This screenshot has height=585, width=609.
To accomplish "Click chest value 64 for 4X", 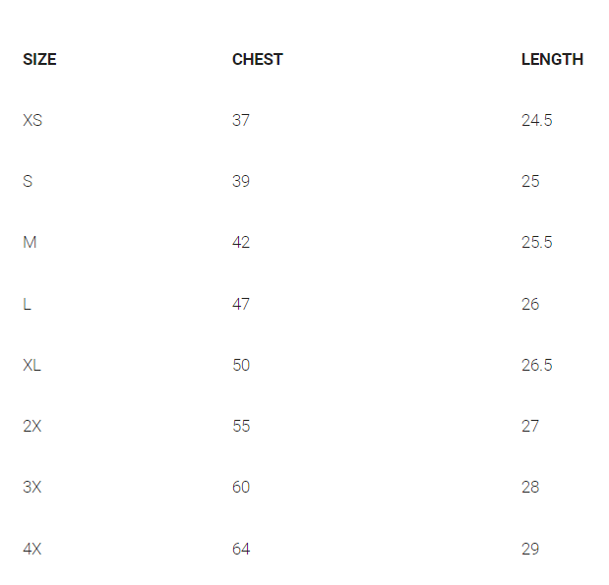I will click(241, 549).
